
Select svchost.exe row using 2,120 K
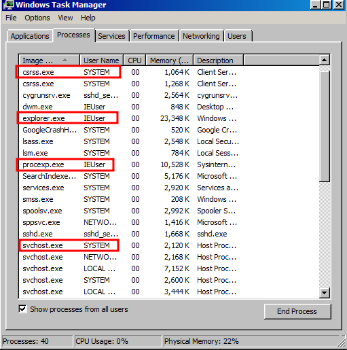(x=168, y=245)
